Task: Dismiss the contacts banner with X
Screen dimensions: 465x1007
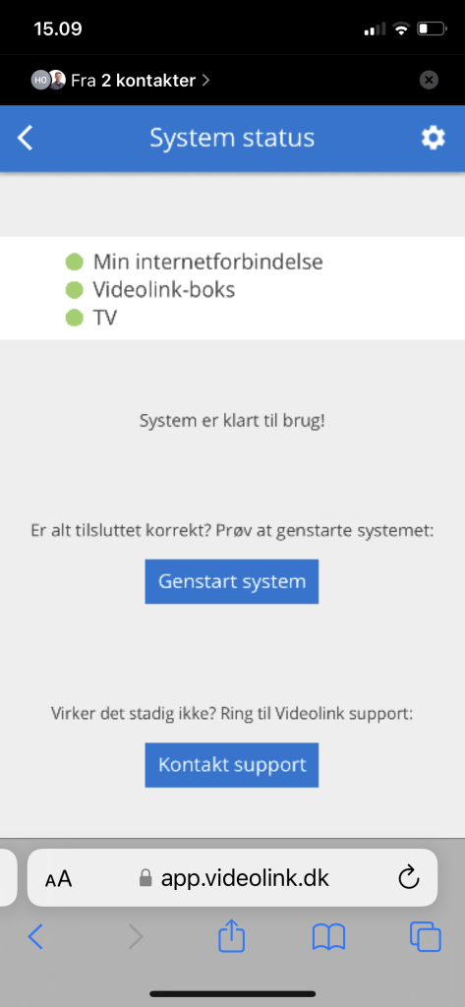Action: [x=429, y=81]
